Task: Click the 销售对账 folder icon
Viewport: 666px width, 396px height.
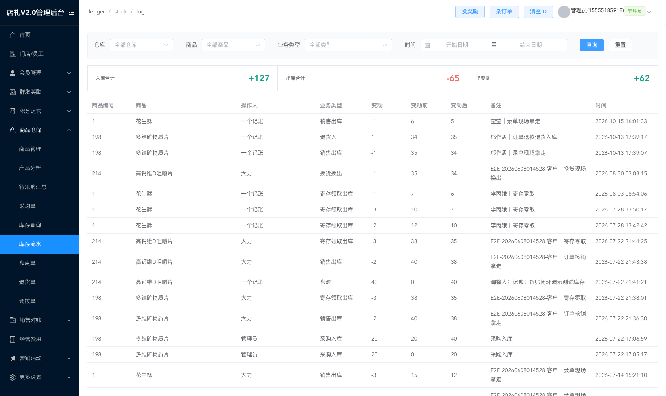Action: (x=13, y=320)
